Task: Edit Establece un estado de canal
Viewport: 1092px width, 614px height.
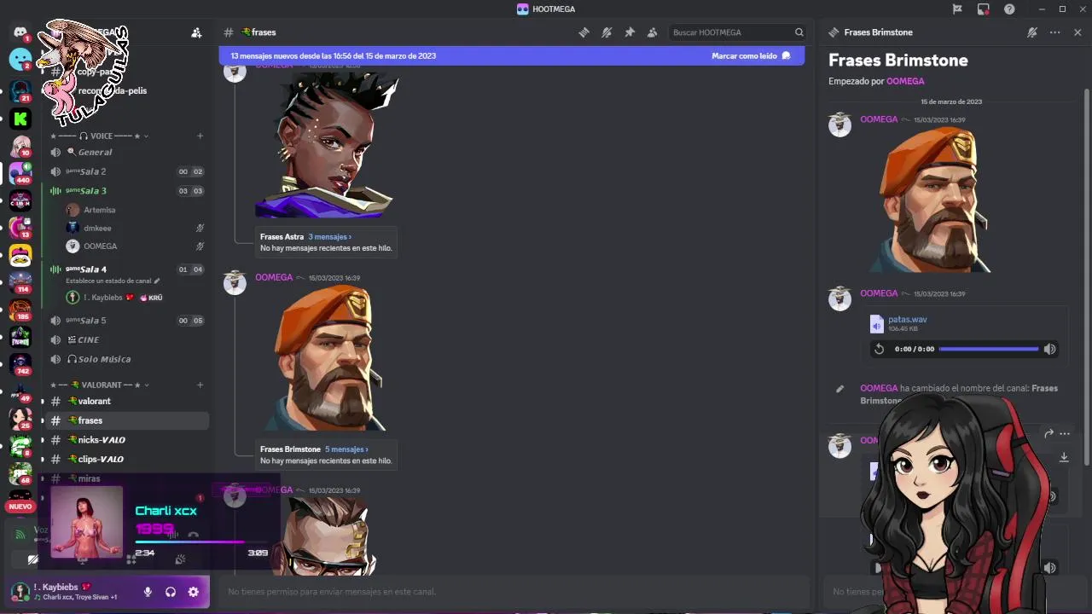Action: click(113, 281)
